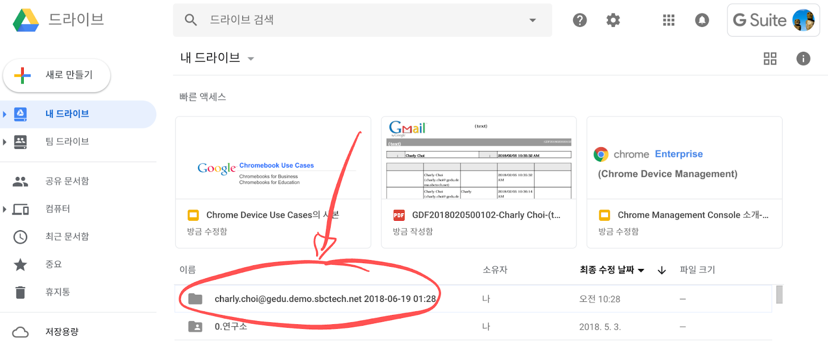Click the 중요 star icon
828x348 pixels.
pos(20,264)
